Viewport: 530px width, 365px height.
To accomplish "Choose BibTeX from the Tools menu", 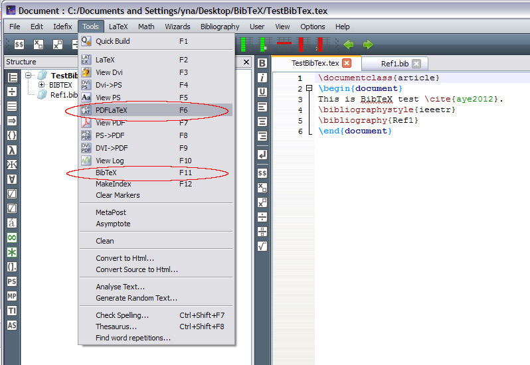I will (156, 173).
